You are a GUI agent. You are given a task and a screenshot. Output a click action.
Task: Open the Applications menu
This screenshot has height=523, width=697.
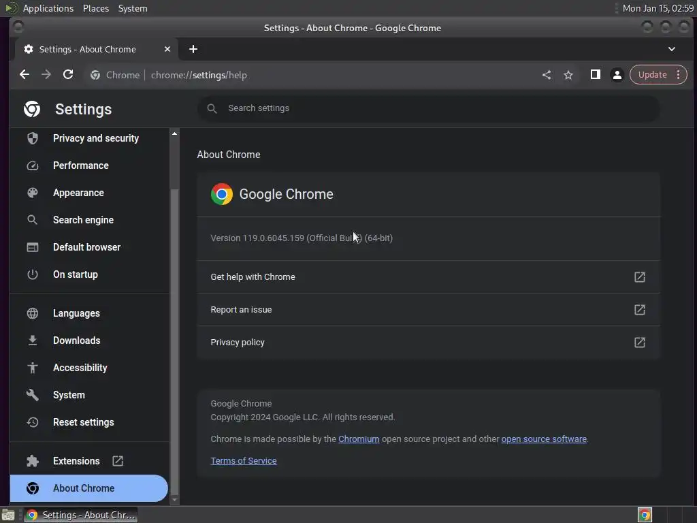(48, 8)
